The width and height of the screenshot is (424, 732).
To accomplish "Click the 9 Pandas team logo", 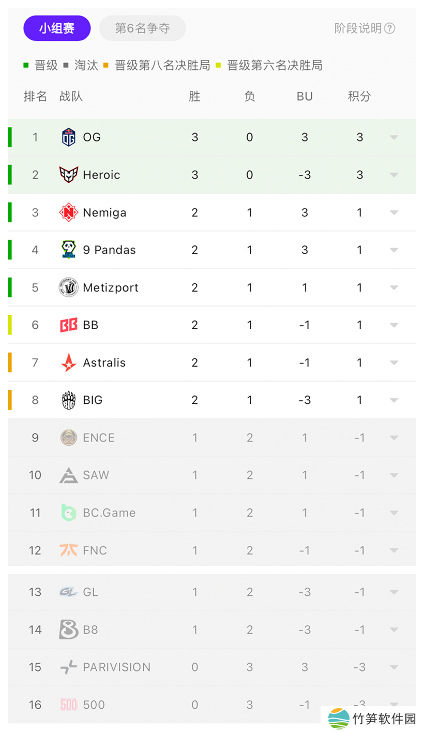I will click(68, 250).
